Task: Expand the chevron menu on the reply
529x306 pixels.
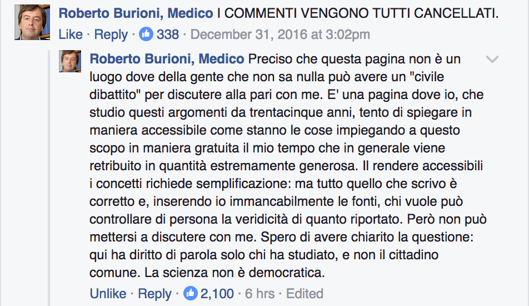Action: [492, 60]
